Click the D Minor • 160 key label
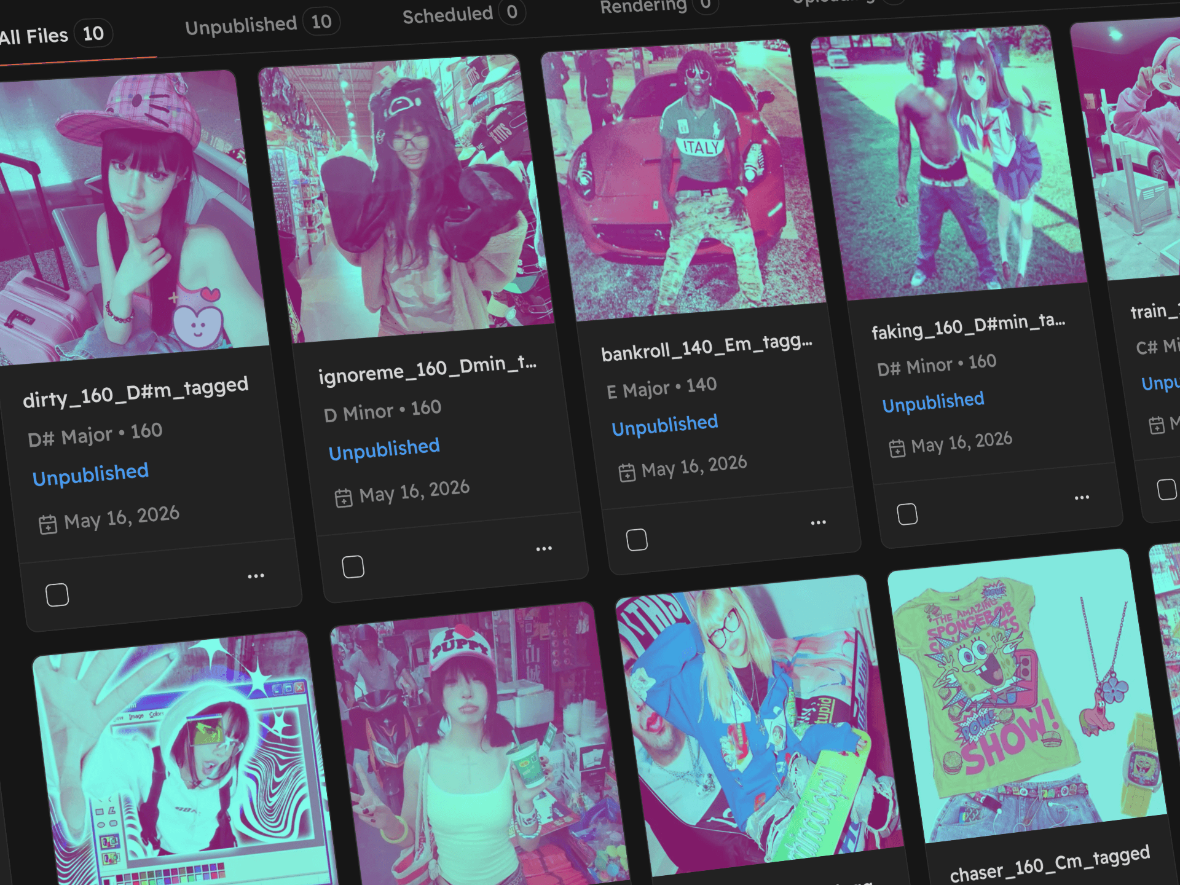 pyautogui.click(x=382, y=410)
